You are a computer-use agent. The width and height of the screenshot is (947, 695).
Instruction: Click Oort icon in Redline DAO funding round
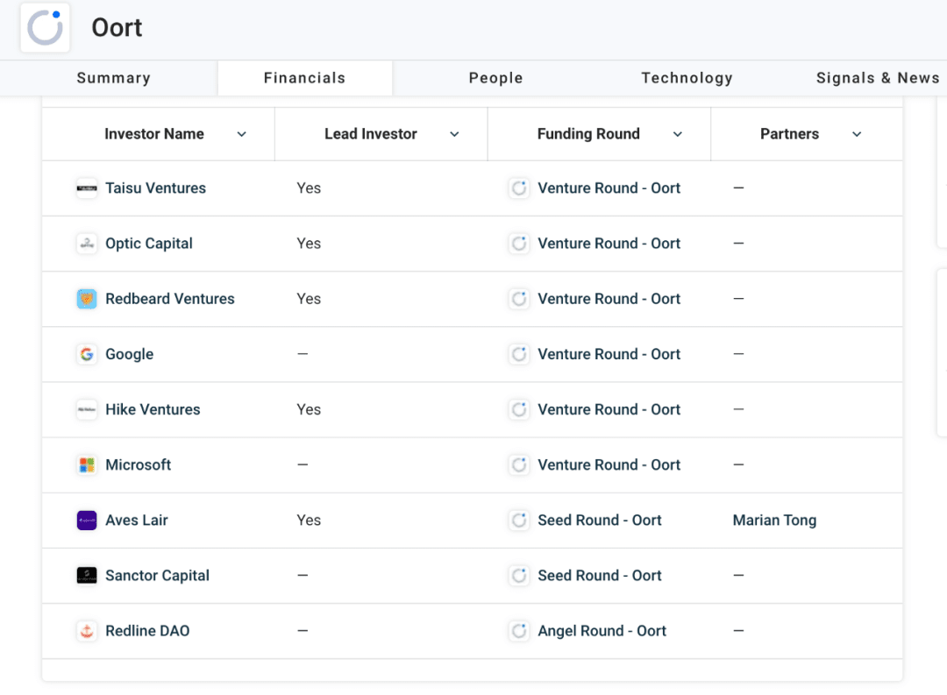coord(519,631)
